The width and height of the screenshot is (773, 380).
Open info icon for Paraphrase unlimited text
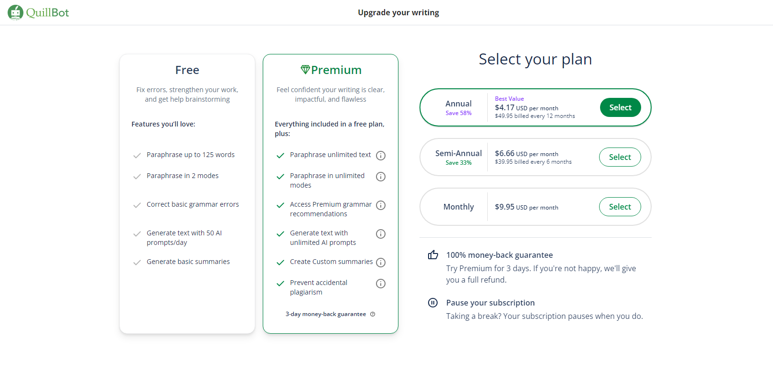coord(381,156)
